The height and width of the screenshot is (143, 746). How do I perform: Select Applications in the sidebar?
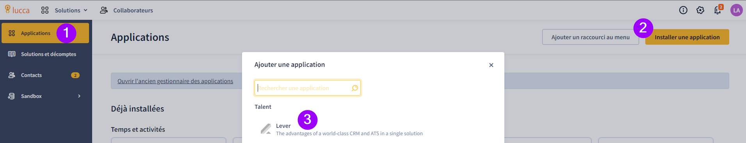point(45,33)
